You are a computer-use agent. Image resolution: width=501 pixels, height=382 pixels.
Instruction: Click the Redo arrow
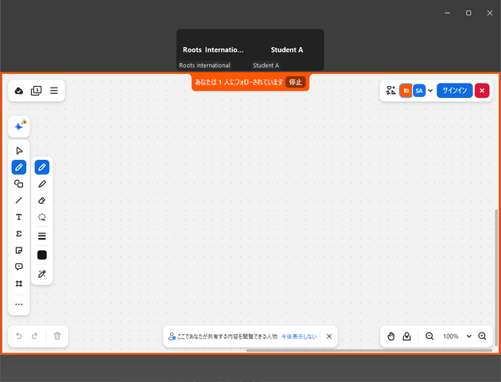click(x=35, y=336)
